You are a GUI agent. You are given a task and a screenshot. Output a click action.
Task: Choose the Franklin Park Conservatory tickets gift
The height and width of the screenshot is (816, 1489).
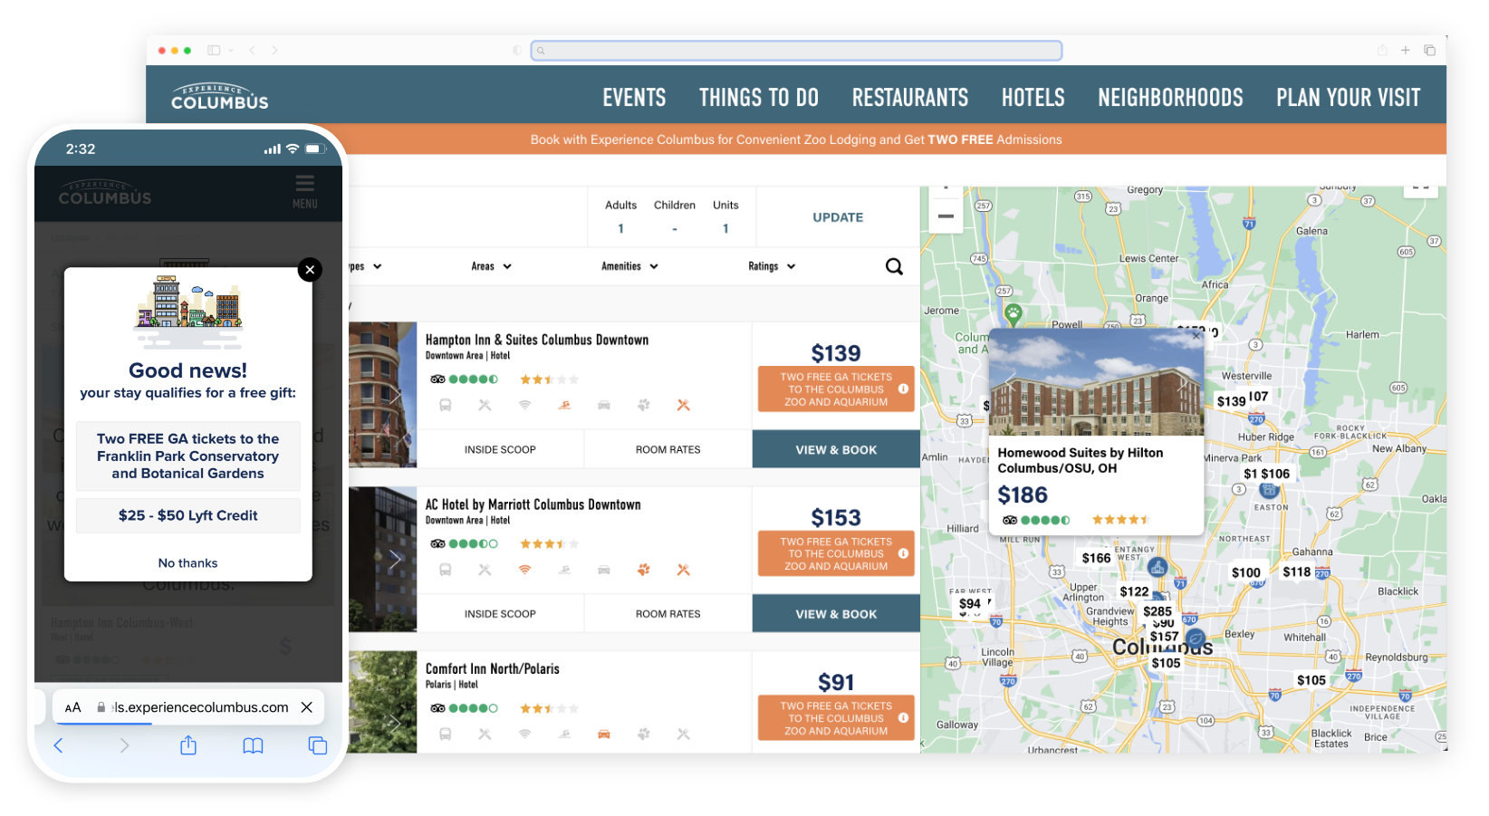(x=188, y=456)
